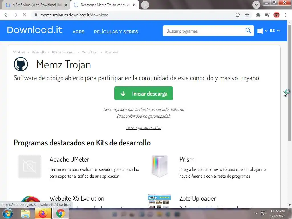Open the Apache JMeter title link
Image resolution: width=292 pixels, height=219 pixels.
69,160
